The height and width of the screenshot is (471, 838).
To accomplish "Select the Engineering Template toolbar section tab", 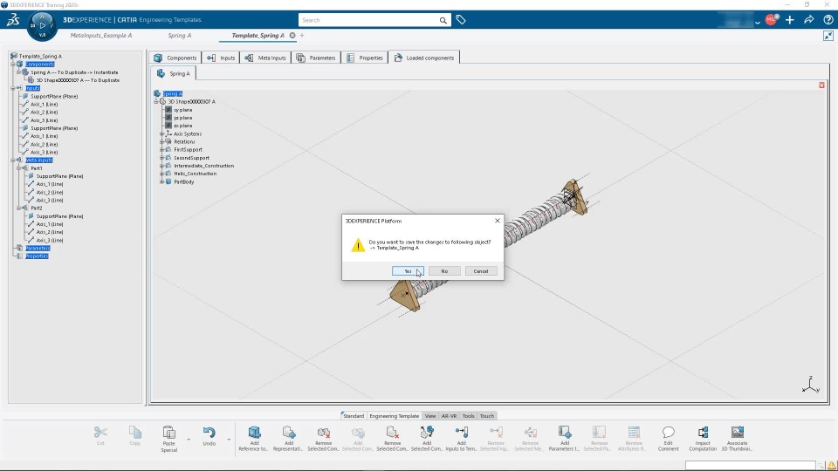I will pyautogui.click(x=395, y=416).
